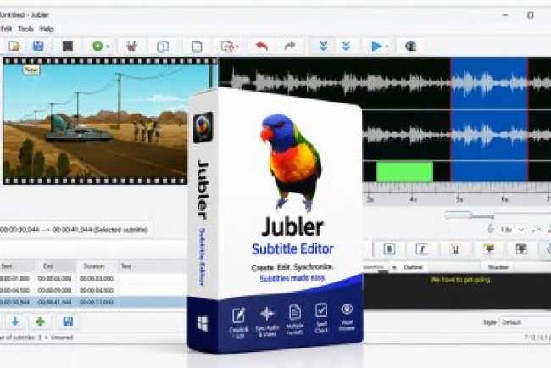The image size is (551, 368).
Task: Select the blue highlighted waveform region
Action: 489,120
